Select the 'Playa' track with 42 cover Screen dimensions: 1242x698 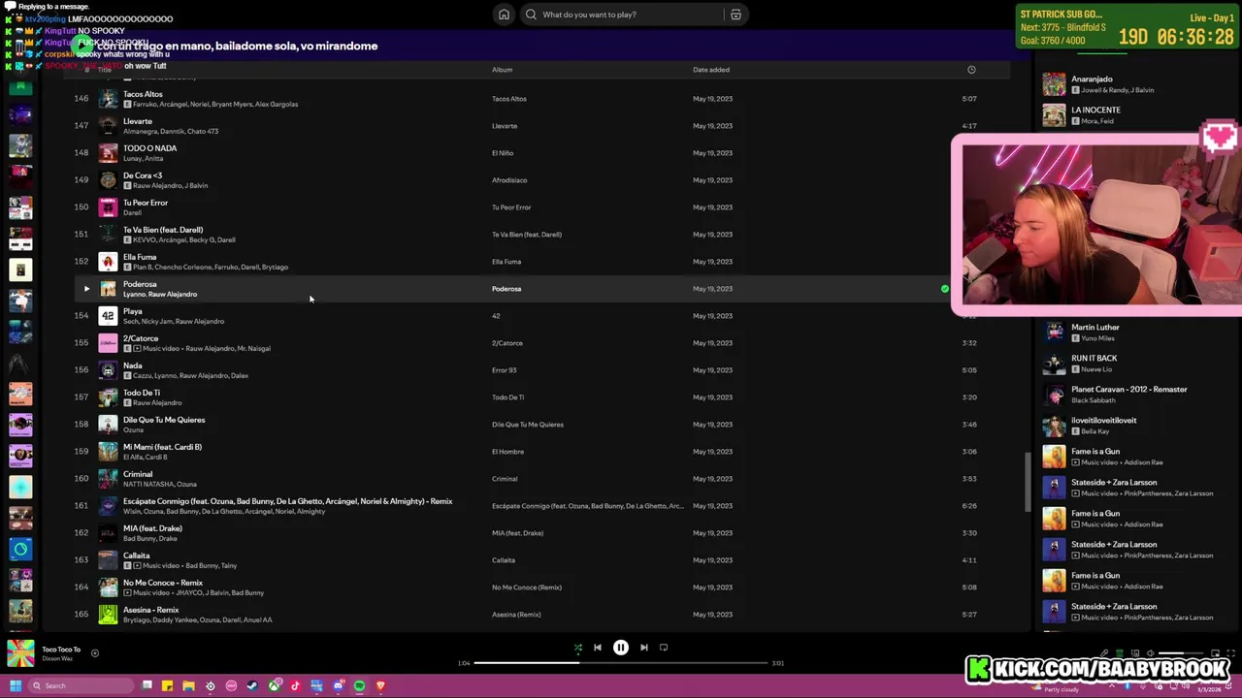133,311
